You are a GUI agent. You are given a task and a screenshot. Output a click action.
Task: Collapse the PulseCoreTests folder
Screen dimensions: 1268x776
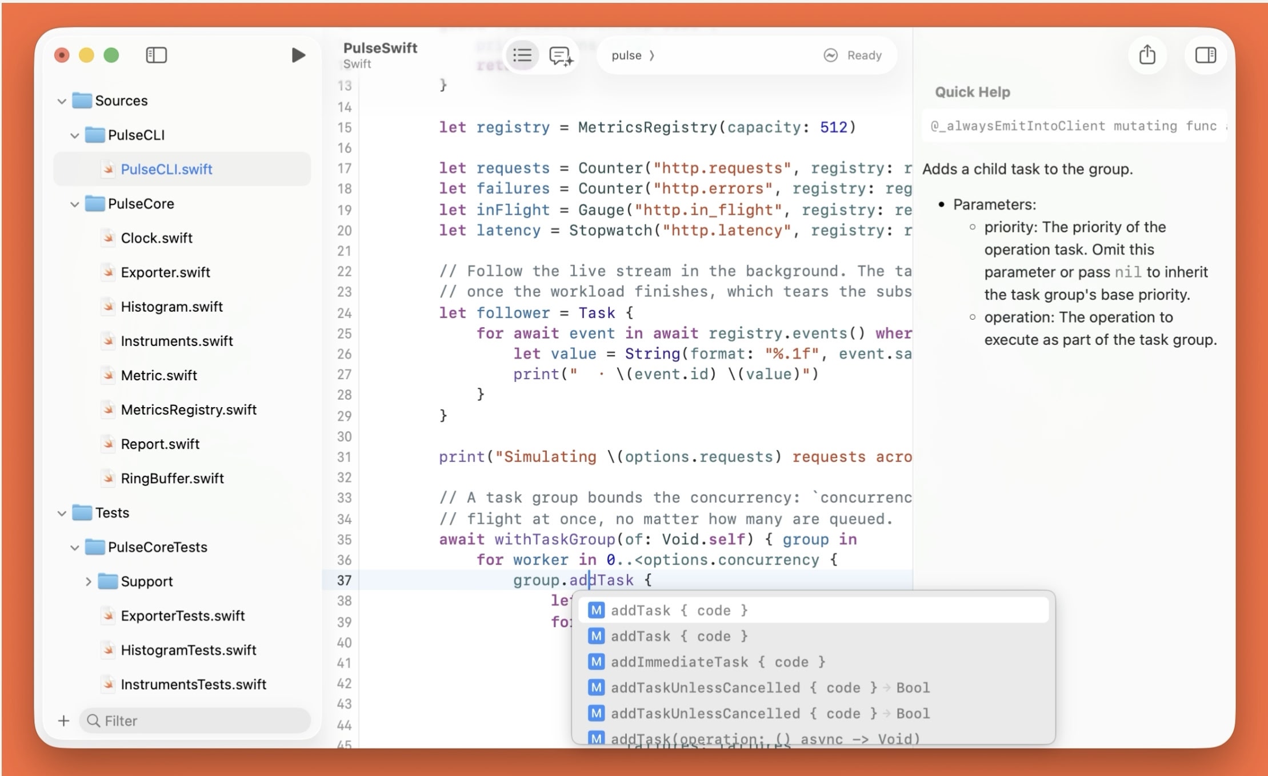[74, 547]
